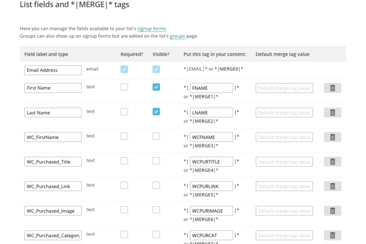Toggle Visible checkbox for Email Address

(156, 69)
